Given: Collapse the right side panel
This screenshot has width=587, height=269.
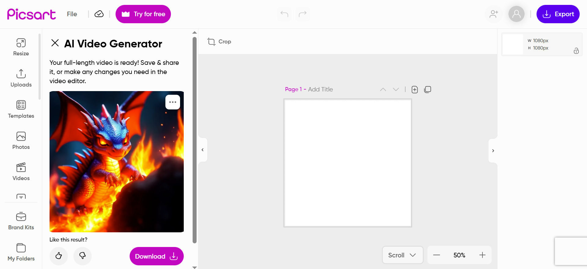Looking at the screenshot, I should [493, 151].
